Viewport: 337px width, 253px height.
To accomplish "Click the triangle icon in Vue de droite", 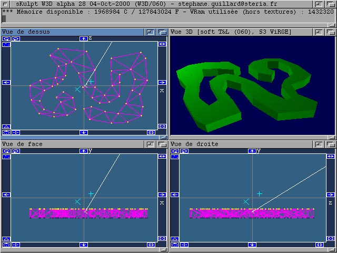I will click(175, 239).
